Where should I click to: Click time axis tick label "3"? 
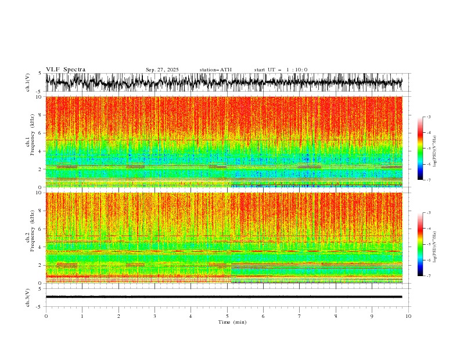click(154, 316)
